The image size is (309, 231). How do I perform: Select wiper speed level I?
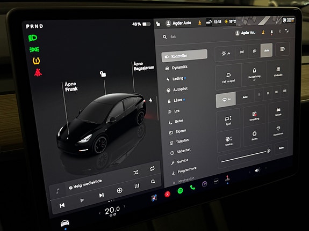point(258,94)
